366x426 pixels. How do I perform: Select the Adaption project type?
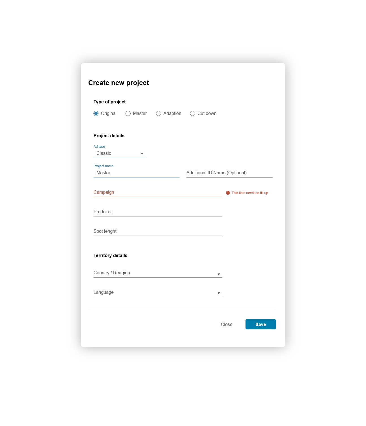pos(158,113)
